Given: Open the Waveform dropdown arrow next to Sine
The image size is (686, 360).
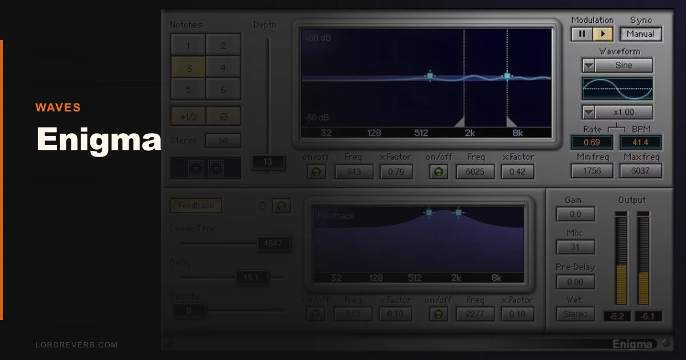Looking at the screenshot, I should click(x=589, y=65).
